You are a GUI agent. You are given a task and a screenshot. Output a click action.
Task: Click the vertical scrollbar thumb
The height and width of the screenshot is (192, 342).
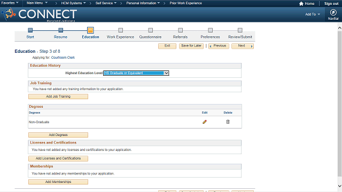point(340,103)
